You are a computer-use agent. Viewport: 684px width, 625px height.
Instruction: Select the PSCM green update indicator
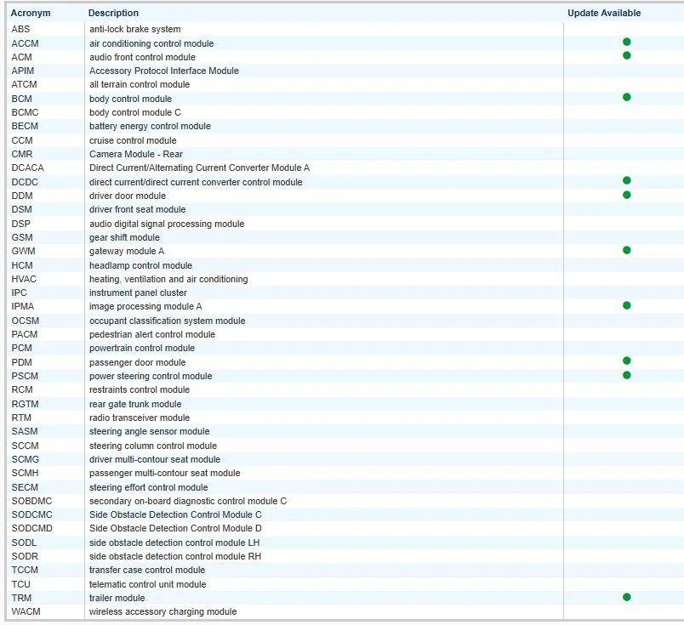[626, 375]
